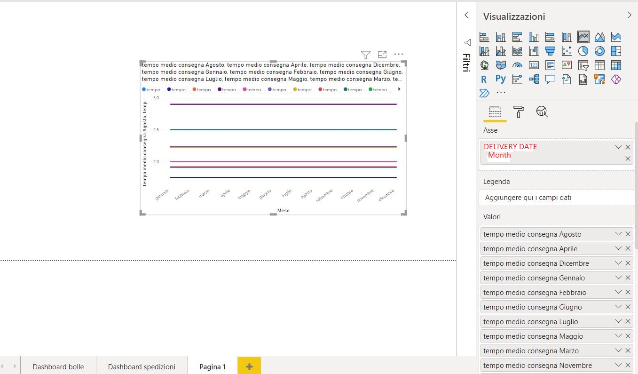This screenshot has width=638, height=374.
Task: Open more visuals via the ellipsis
Action: tap(501, 93)
